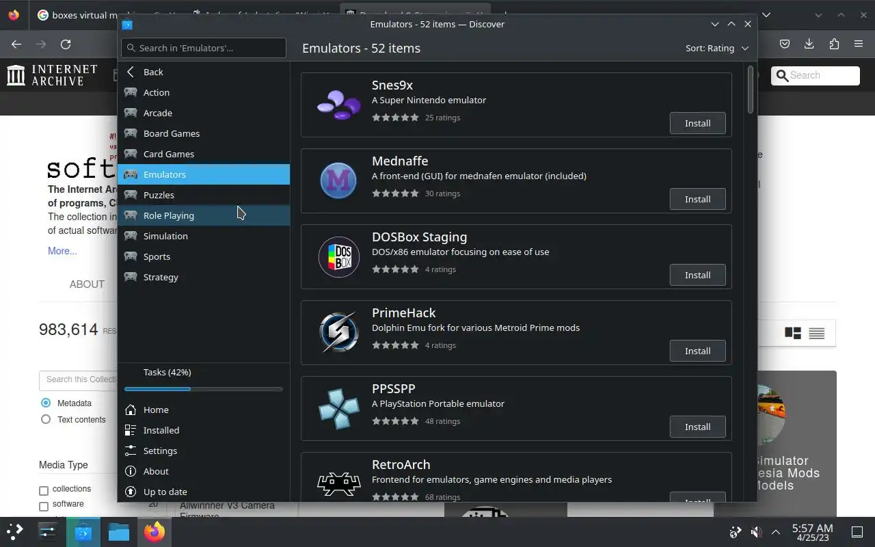Focus the Internet Archive Search box
Viewport: 875px width, 547px height.
point(816,75)
